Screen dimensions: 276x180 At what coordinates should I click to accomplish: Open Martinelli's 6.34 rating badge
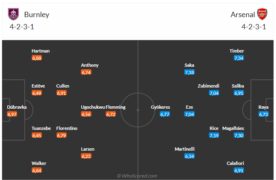coord(189,156)
